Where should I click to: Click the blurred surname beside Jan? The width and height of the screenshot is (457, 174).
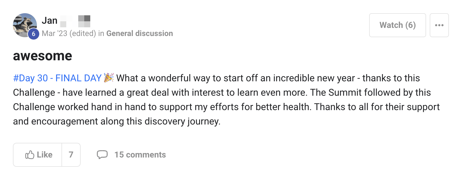[75, 21]
